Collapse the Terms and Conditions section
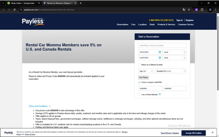 pos(40,106)
